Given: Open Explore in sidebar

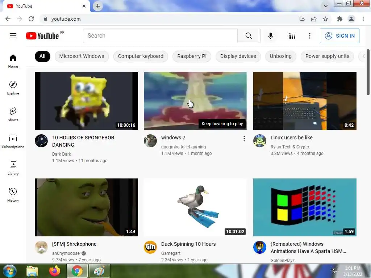Looking at the screenshot, I should [x=13, y=88].
